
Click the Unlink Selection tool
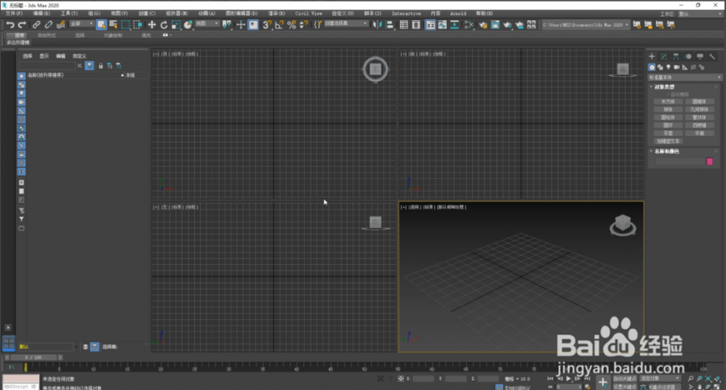pos(48,24)
